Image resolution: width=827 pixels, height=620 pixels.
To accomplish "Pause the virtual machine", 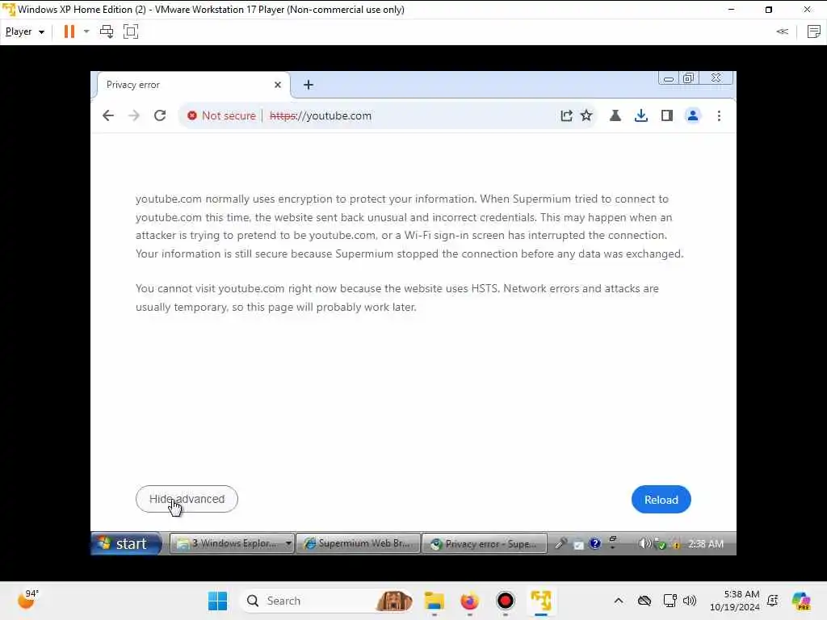I will [x=69, y=31].
